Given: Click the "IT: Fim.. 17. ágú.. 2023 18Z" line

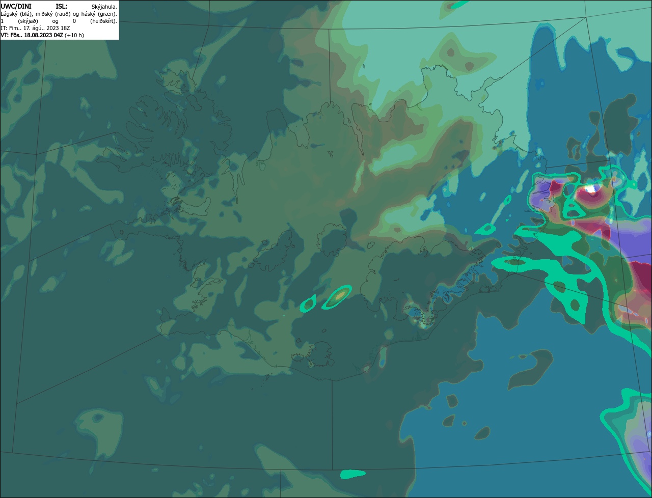Looking at the screenshot, I should (35, 28).
